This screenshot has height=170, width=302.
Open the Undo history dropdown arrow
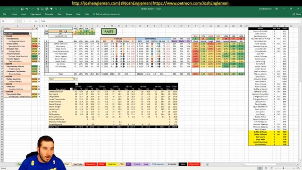pyautogui.click(x=29, y=9)
